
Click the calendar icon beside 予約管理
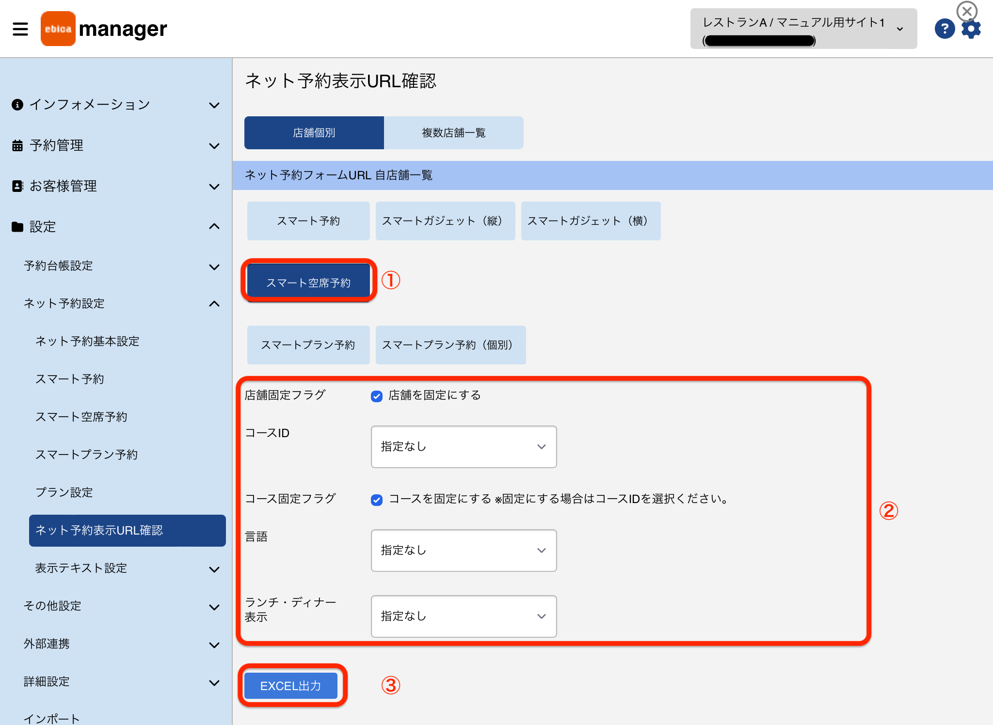pyautogui.click(x=17, y=145)
